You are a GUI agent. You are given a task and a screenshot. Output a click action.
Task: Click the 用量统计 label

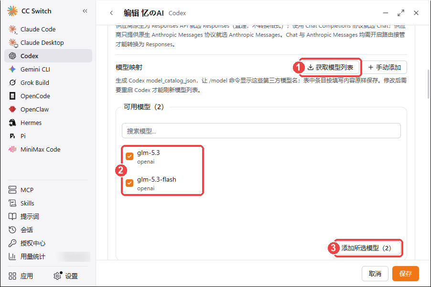point(32,257)
